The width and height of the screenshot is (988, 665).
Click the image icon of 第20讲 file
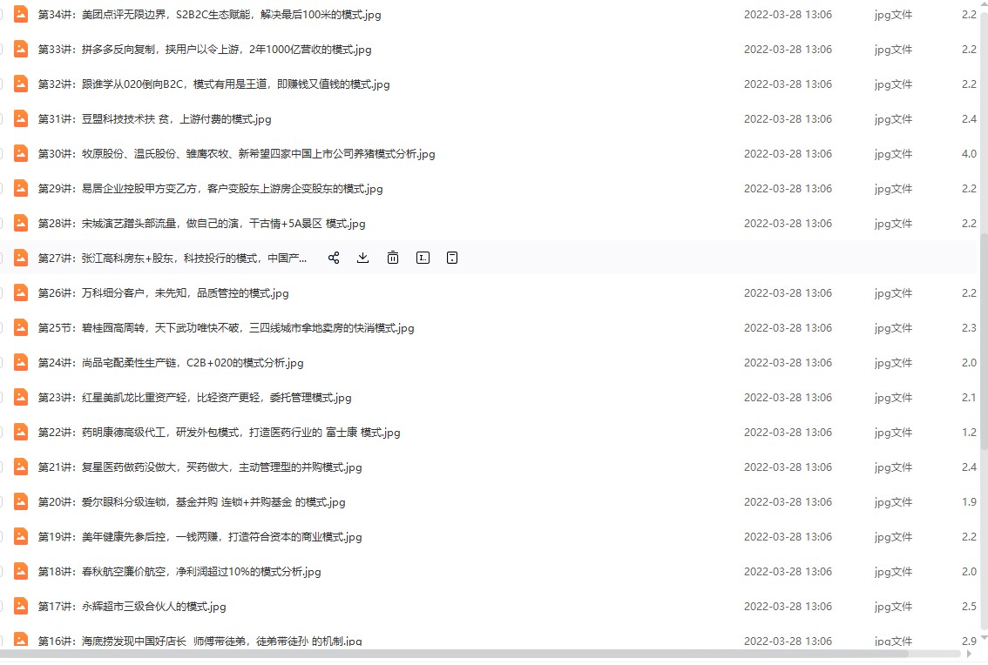(21, 501)
